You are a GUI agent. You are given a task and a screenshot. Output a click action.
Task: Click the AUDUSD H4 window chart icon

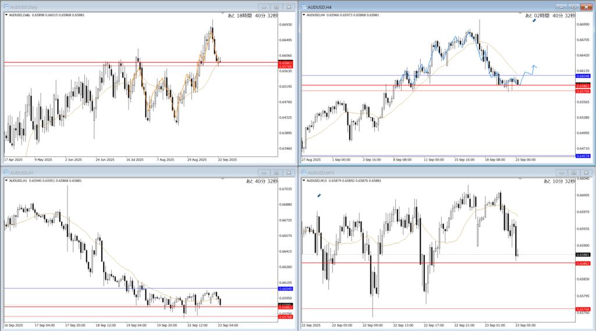click(304, 7)
